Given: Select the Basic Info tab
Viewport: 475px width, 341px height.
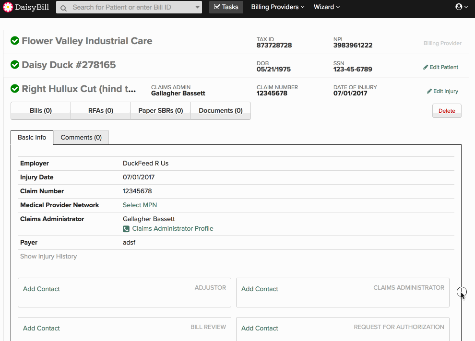Looking at the screenshot, I should 32,138.
